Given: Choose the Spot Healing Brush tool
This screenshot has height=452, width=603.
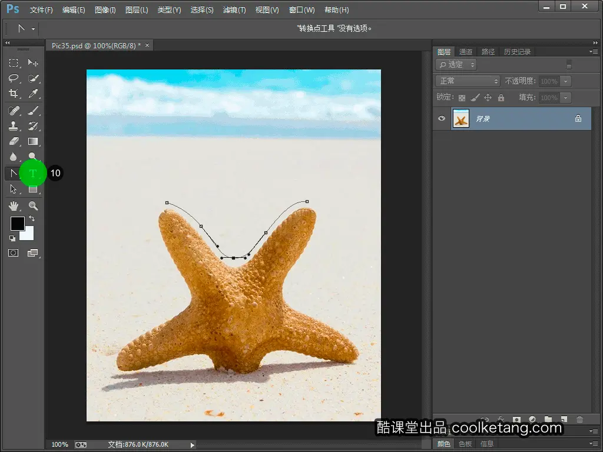Looking at the screenshot, I should click(x=14, y=111).
